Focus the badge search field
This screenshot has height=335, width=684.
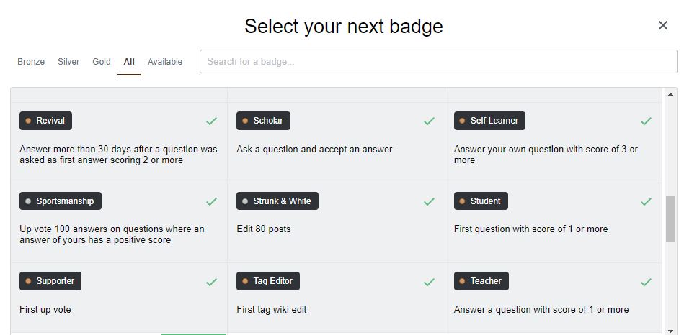pyautogui.click(x=438, y=62)
